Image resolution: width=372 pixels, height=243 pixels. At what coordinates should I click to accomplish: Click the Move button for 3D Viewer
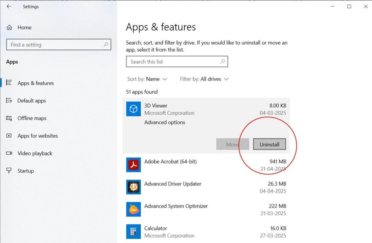click(x=232, y=144)
